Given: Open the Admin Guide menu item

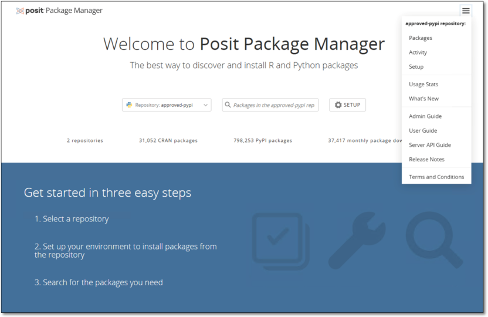Looking at the screenshot, I should click(436, 116).
